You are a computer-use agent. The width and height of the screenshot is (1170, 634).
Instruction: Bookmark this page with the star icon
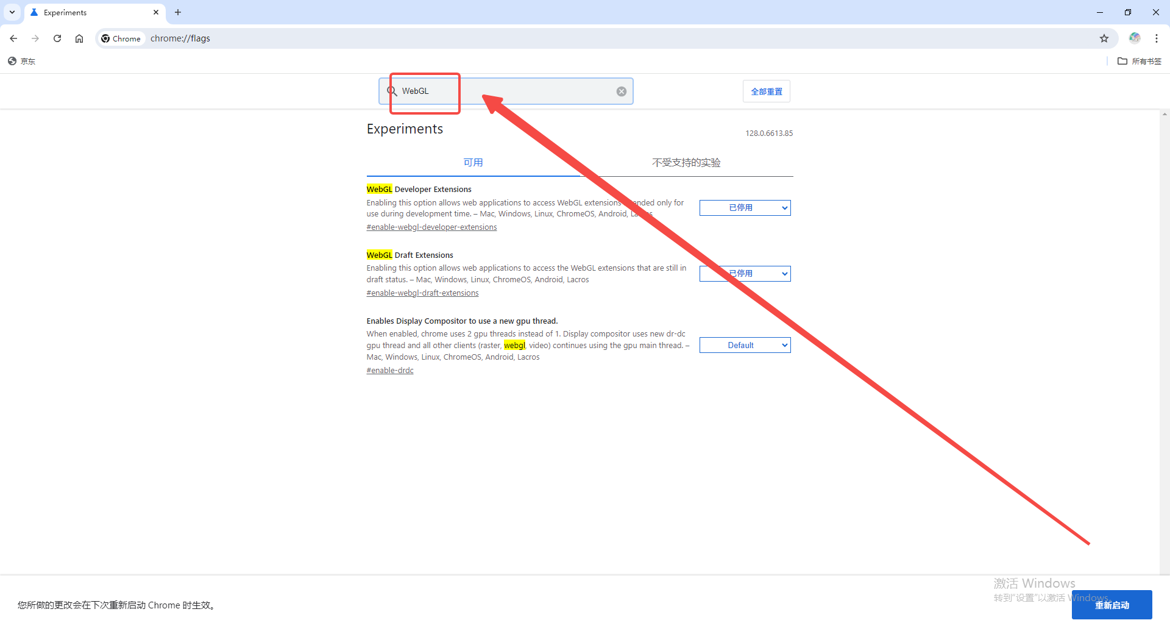[1104, 38]
